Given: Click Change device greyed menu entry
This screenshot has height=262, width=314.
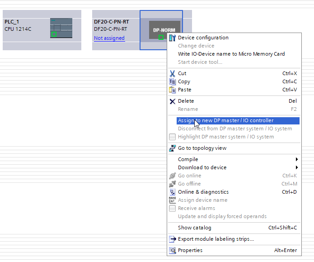Looking at the screenshot, I should tap(196, 46).
